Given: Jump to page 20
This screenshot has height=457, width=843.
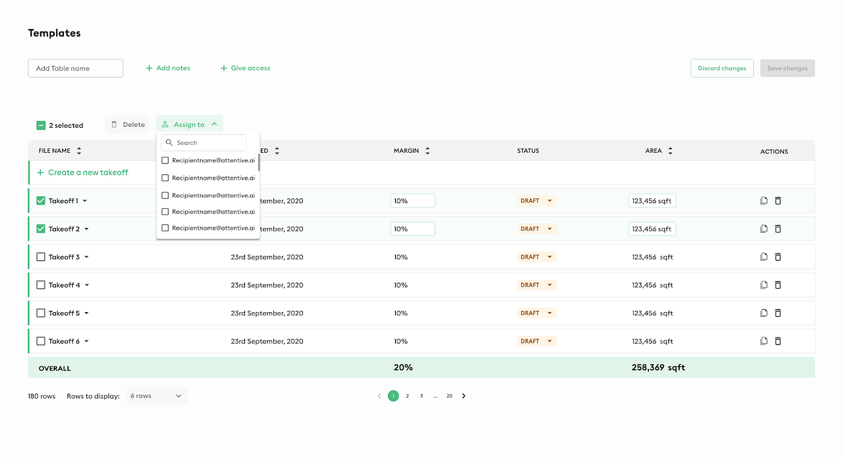Looking at the screenshot, I should point(449,396).
